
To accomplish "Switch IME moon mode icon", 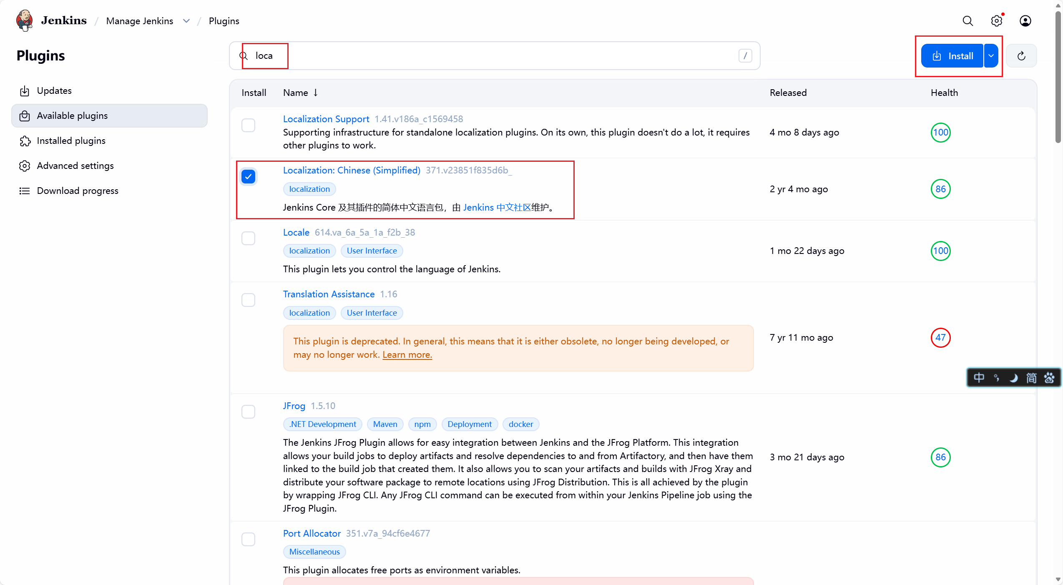I will click(1013, 378).
